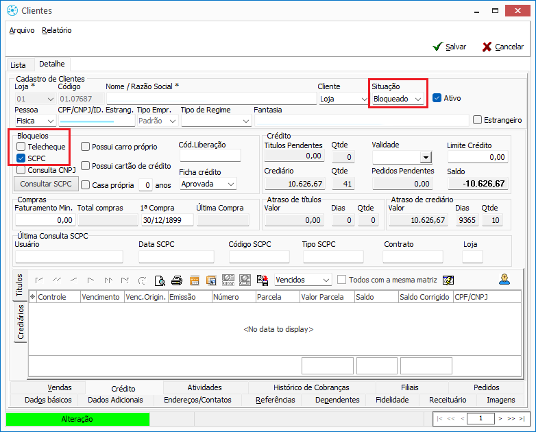Enable the Estrangeiro checkbox
This screenshot has width=536, height=432.
[477, 120]
